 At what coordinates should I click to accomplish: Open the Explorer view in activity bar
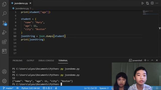pyautogui.click(x=4, y=4)
